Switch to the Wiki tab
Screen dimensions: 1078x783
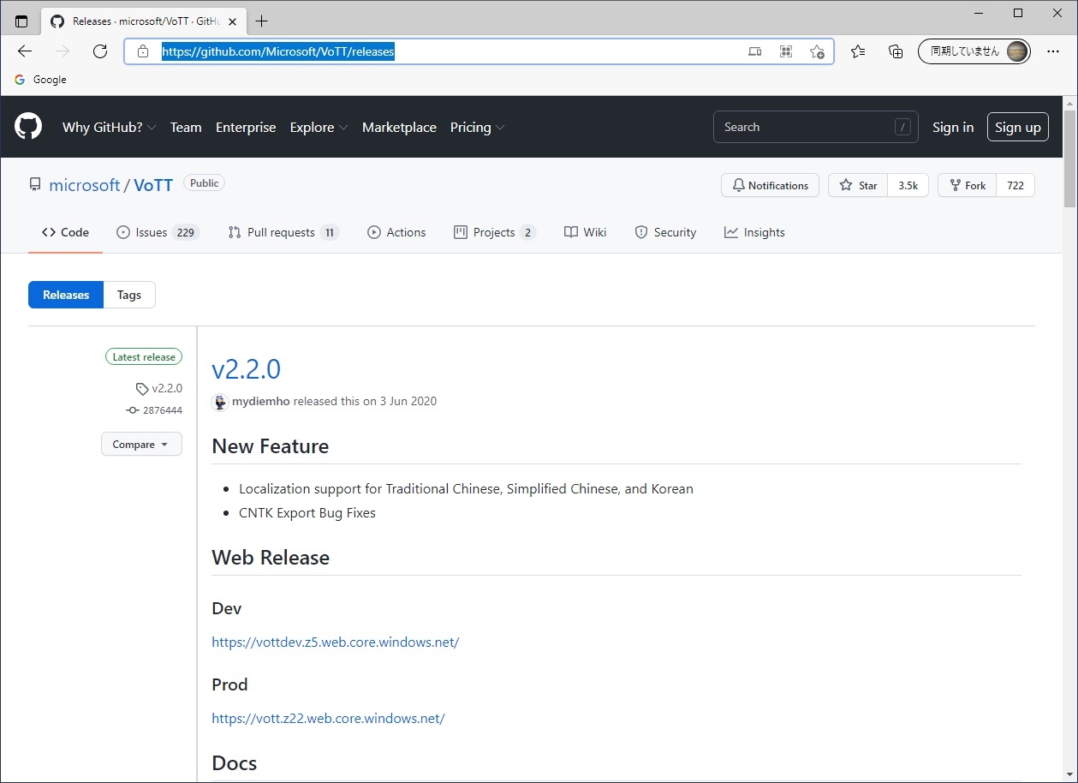coord(586,232)
